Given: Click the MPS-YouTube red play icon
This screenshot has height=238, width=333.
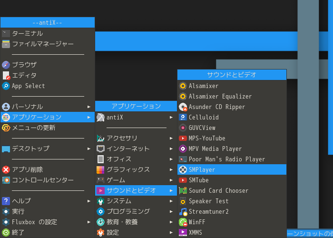Looking at the screenshot, I should pyautogui.click(x=183, y=139).
